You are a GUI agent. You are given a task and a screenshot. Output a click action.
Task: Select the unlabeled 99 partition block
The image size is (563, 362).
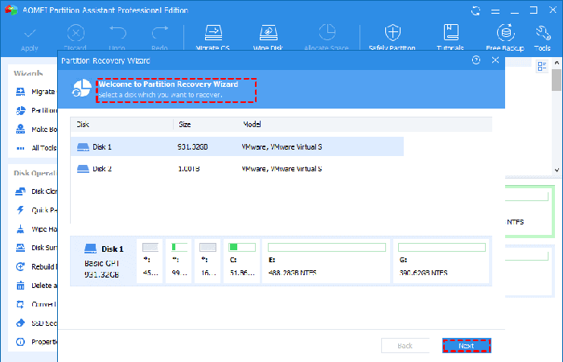(179, 261)
